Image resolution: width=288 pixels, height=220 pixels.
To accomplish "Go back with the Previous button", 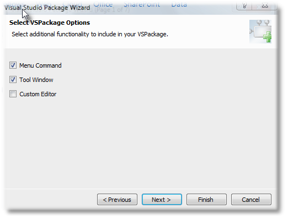I will pos(117,200).
